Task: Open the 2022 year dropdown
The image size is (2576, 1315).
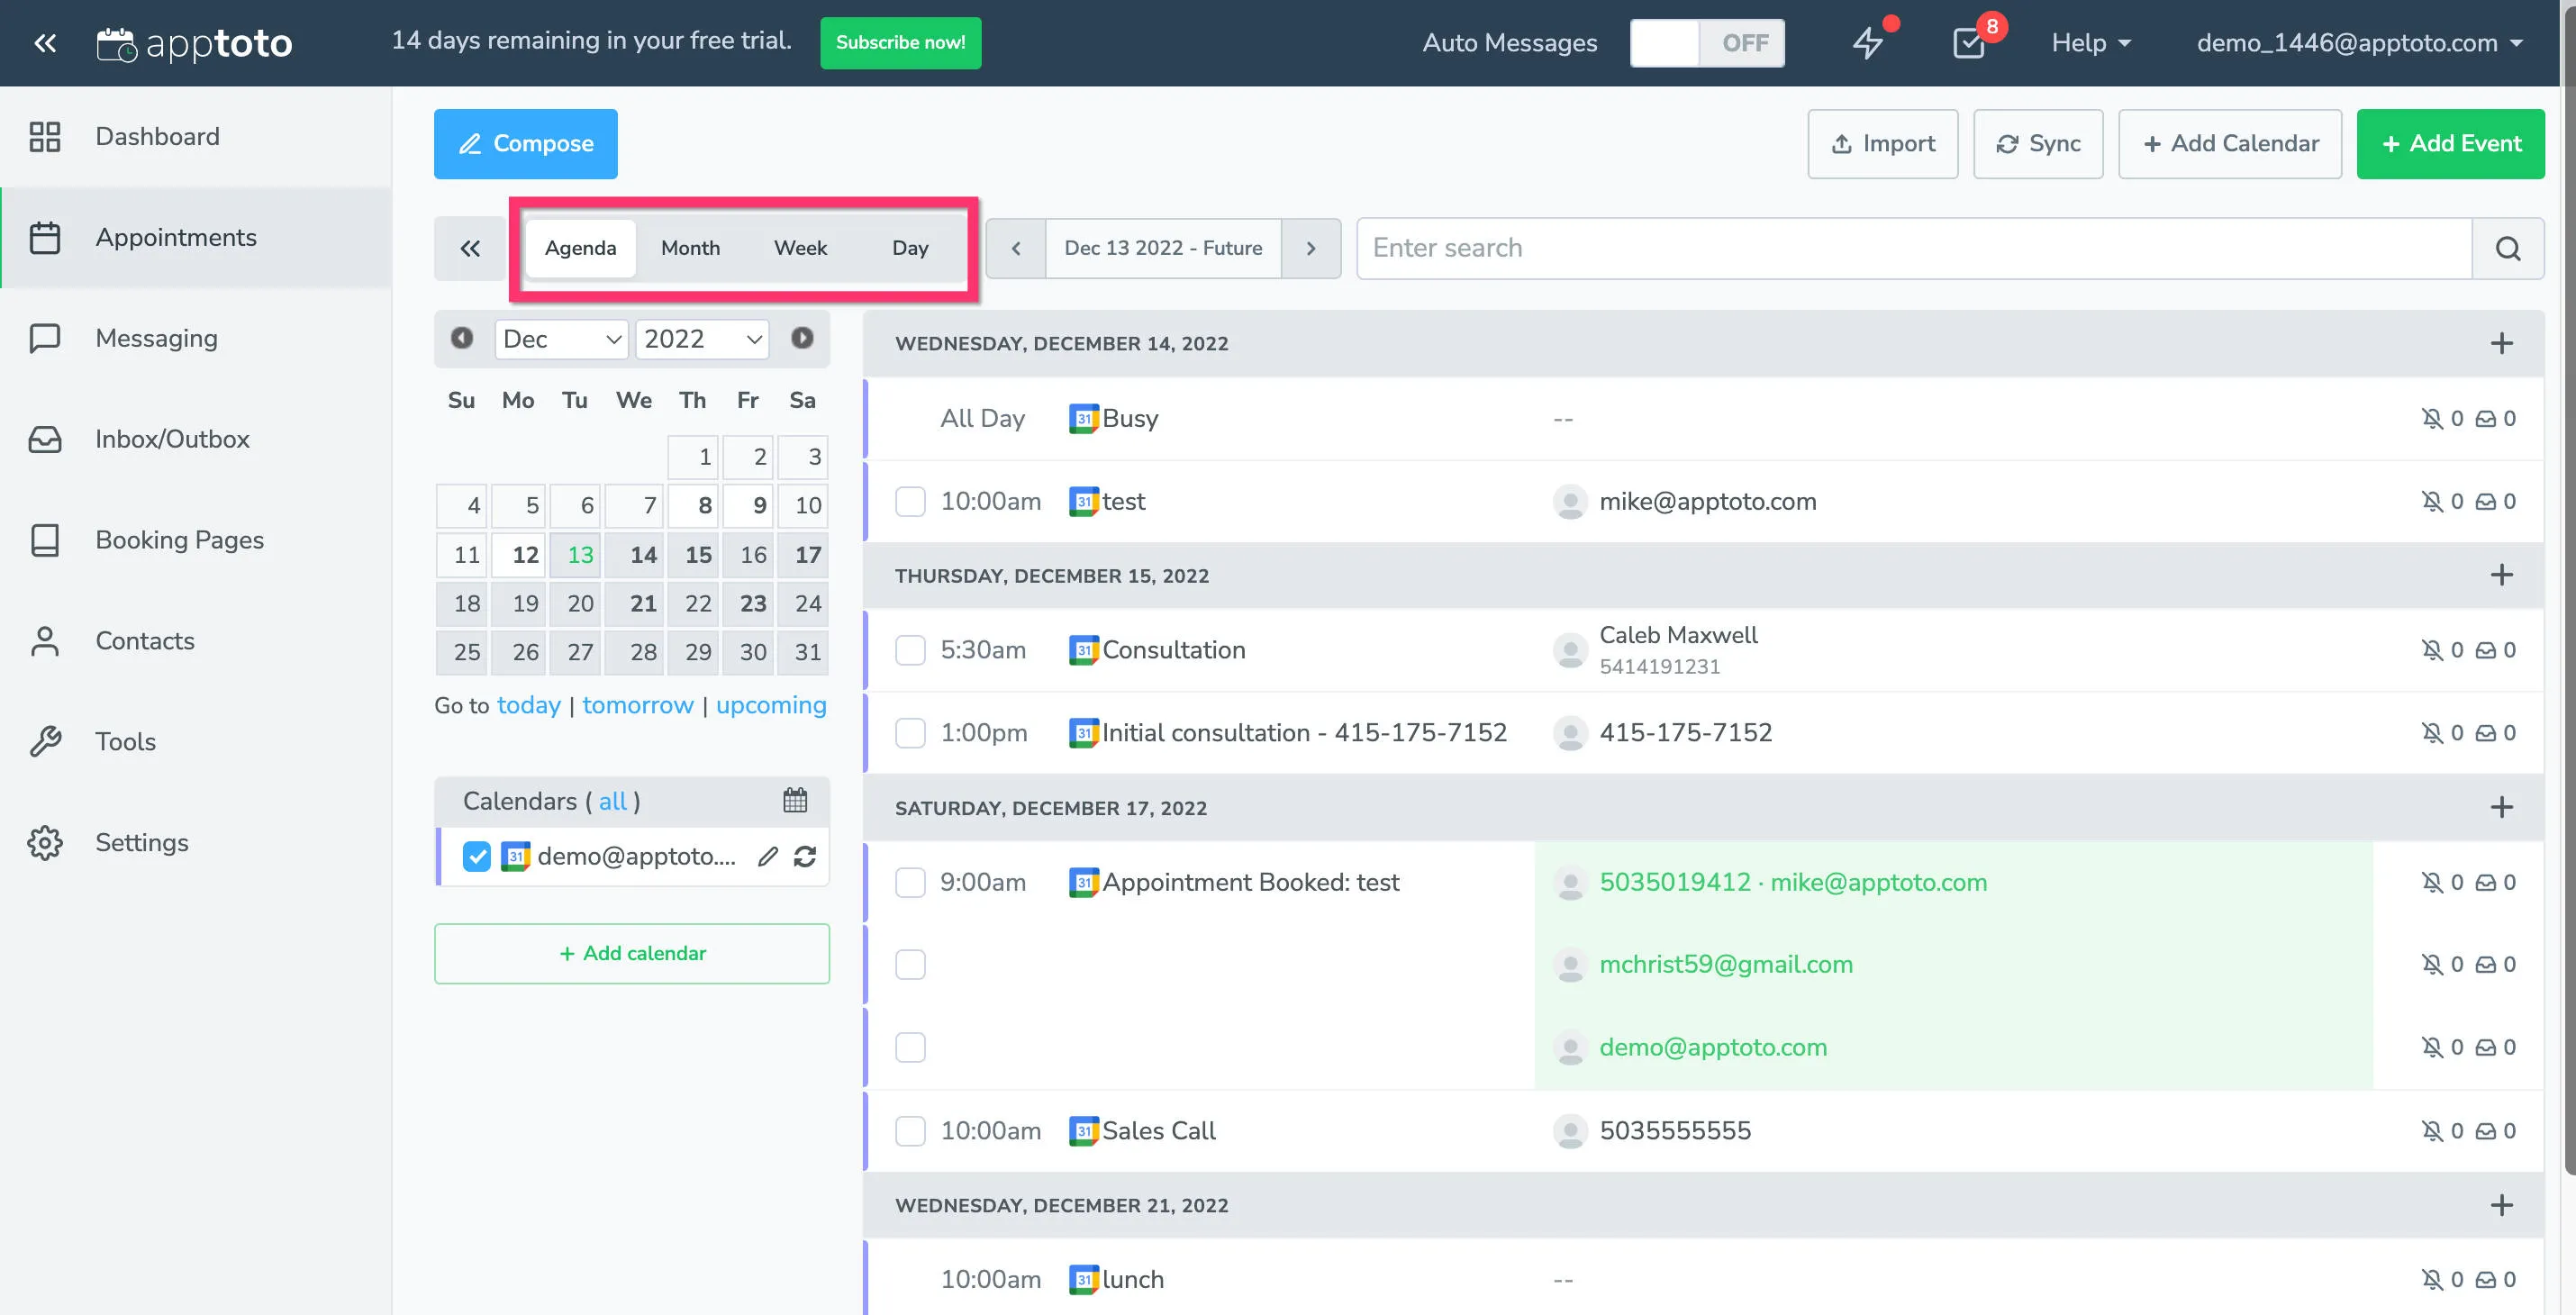Action: [x=701, y=339]
